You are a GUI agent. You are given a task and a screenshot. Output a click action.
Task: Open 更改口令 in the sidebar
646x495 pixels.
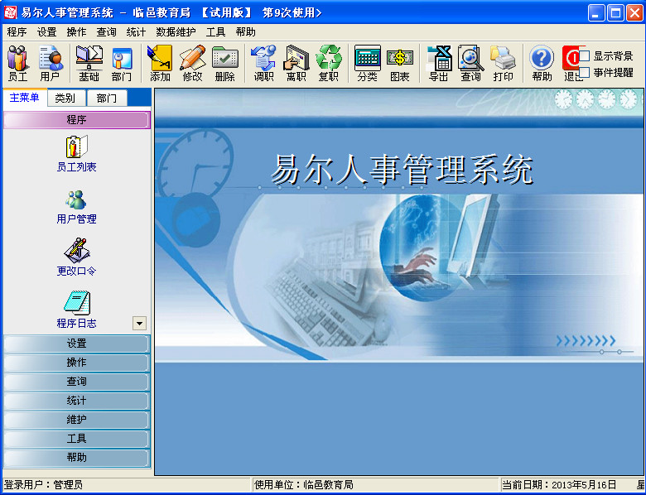click(x=77, y=257)
